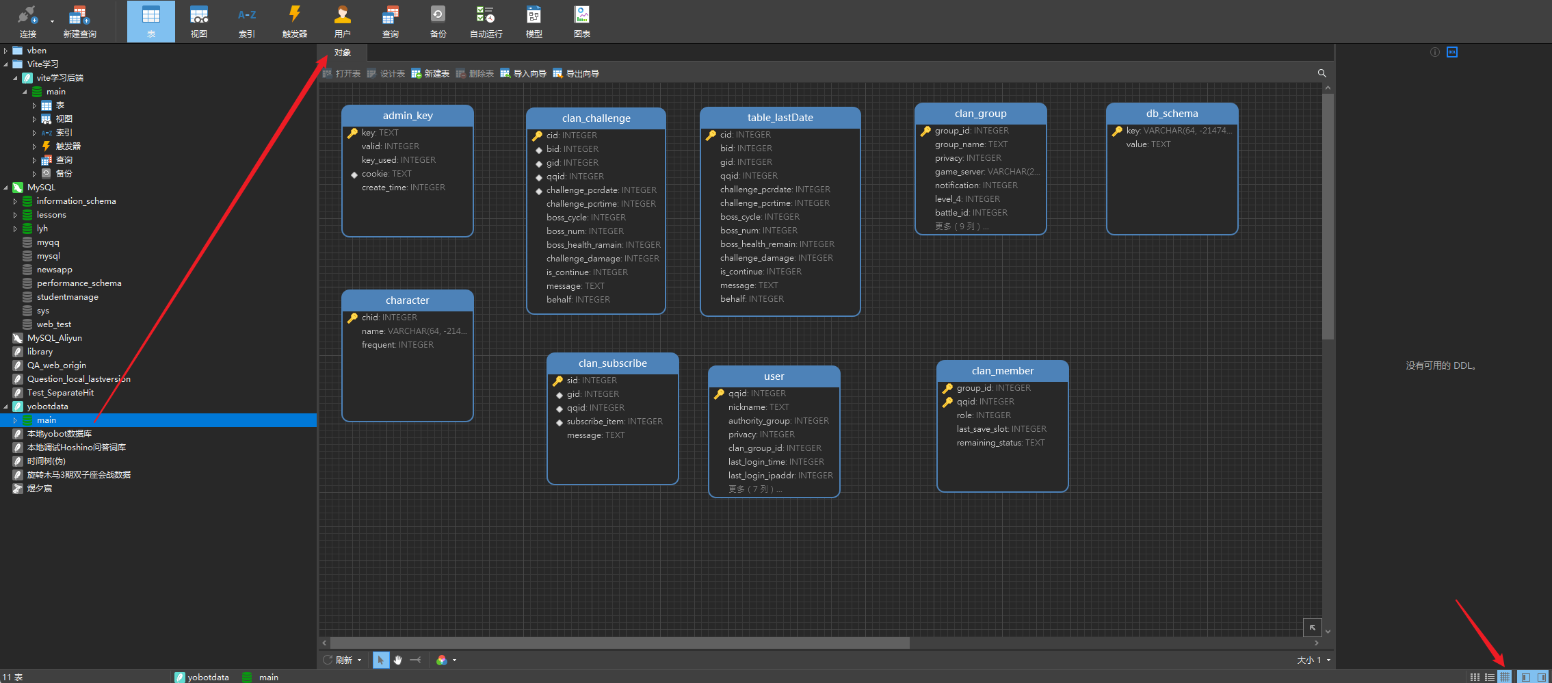Expand the vben connection group
The height and width of the screenshot is (683, 1552).
click(x=5, y=51)
